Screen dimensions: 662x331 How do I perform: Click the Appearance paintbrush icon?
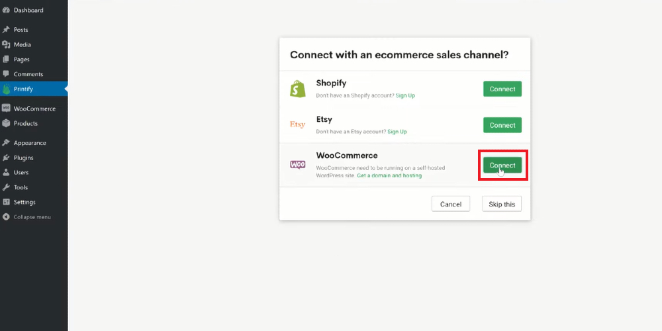click(x=6, y=143)
